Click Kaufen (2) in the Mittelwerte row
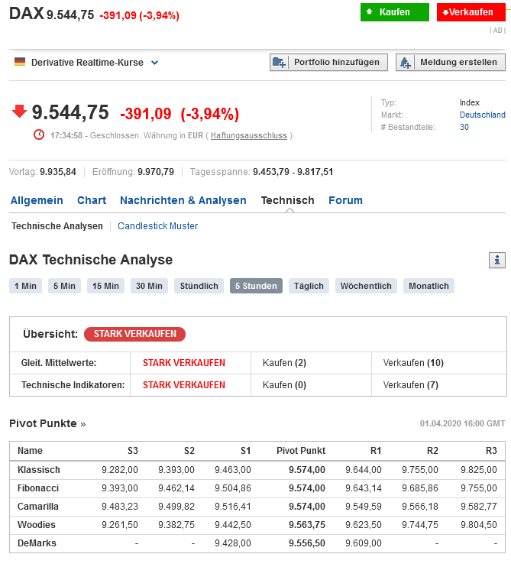The width and height of the screenshot is (511, 567). 284,363
